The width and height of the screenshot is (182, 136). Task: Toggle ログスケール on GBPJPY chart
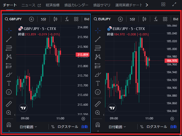(68, 127)
